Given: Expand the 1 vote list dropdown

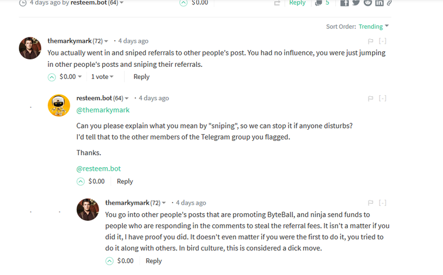Looking at the screenshot, I should click(102, 77).
